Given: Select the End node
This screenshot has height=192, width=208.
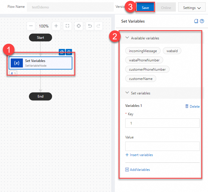Looking at the screenshot, I should (41, 96).
